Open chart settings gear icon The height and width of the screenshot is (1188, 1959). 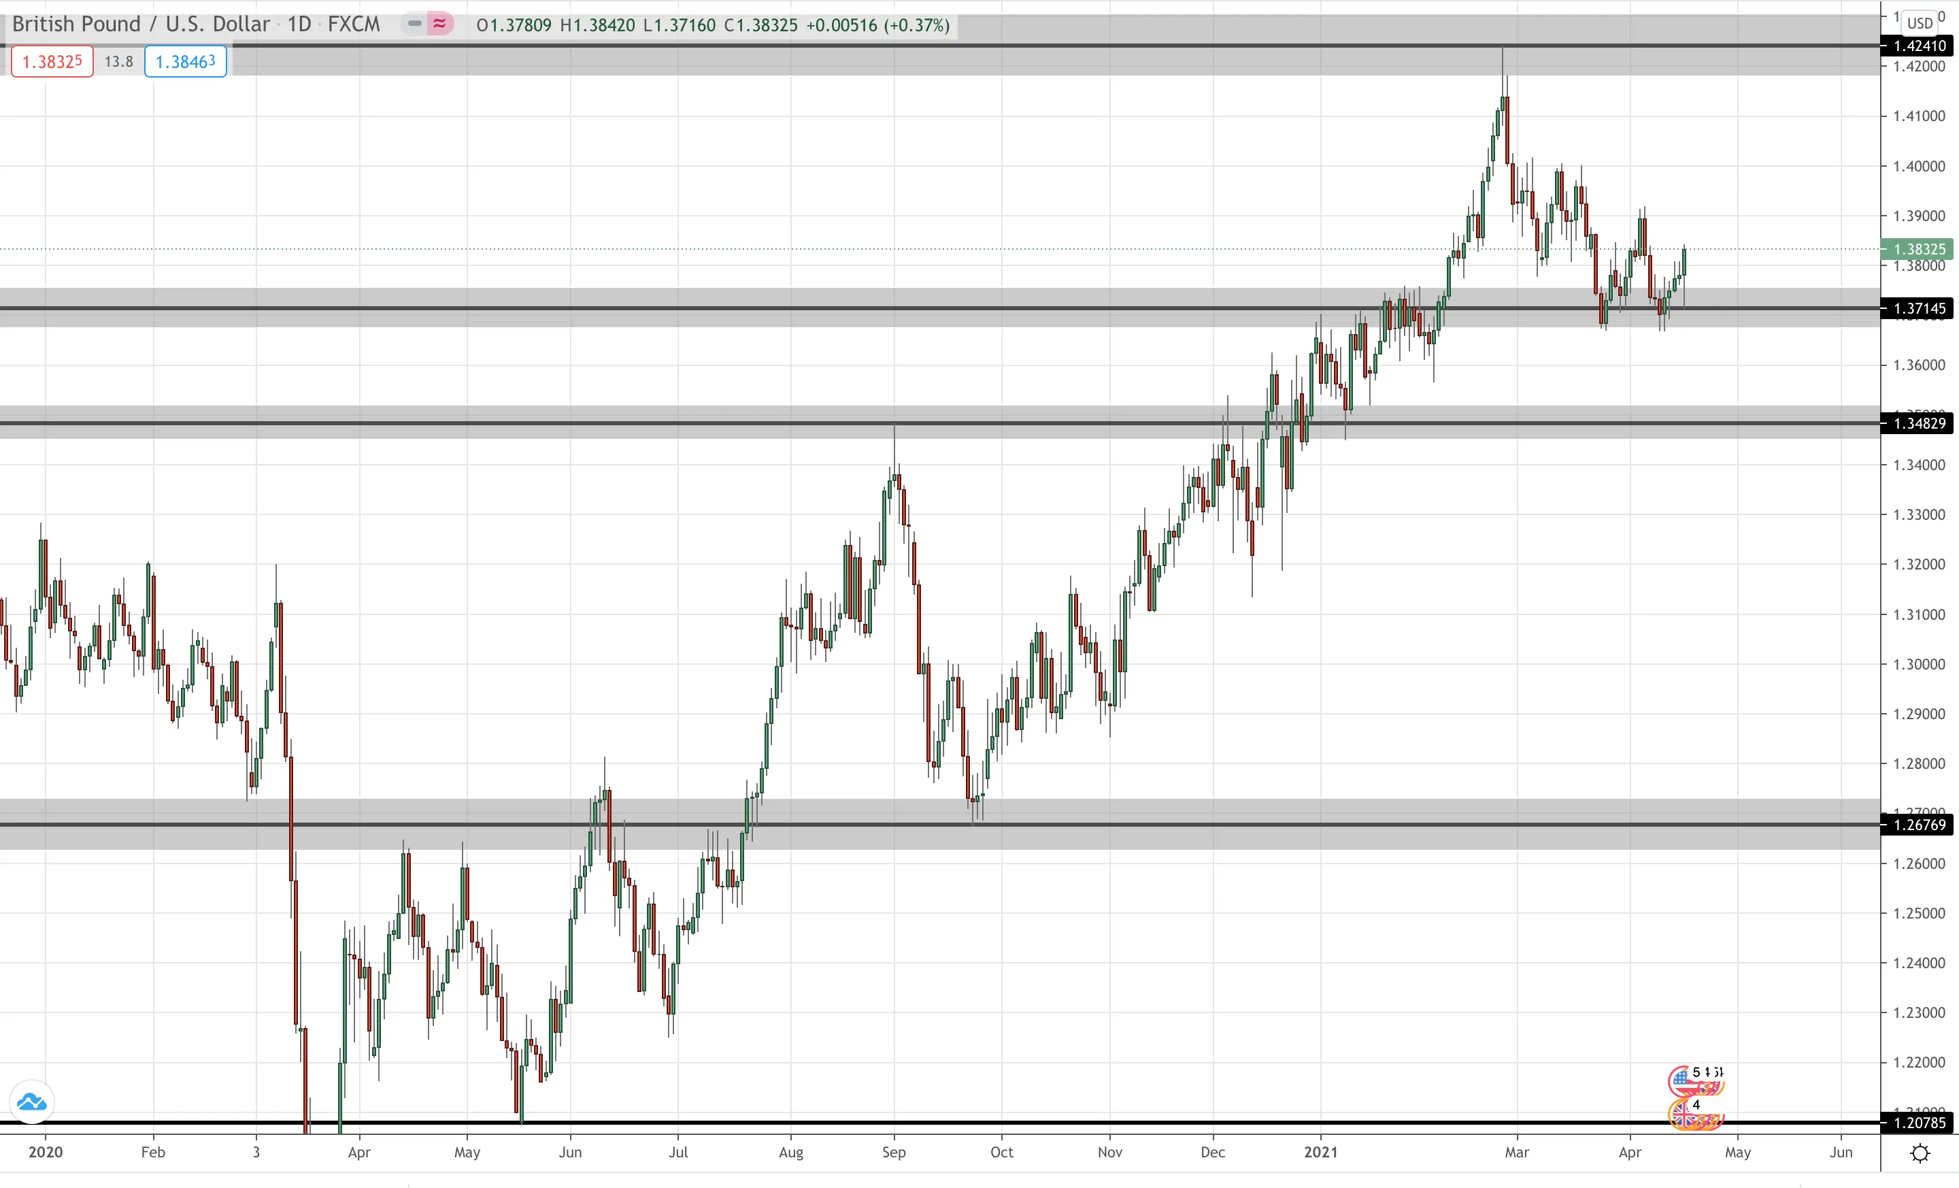pos(1920,1153)
